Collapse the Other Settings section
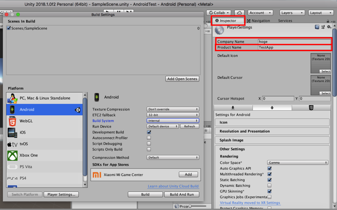The width and height of the screenshot is (337, 210). (272, 149)
